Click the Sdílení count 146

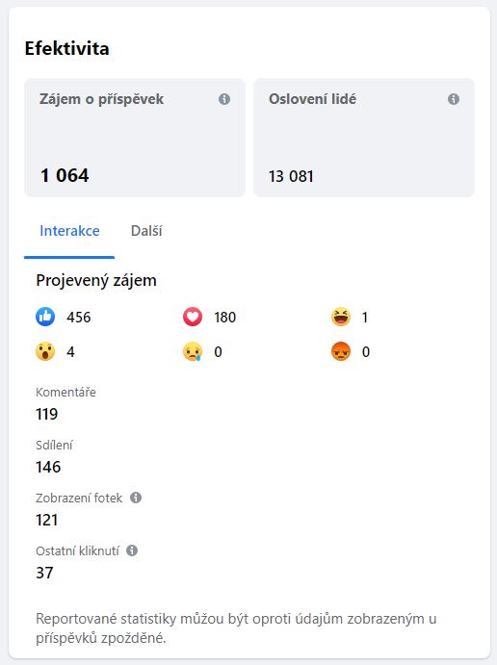coord(48,467)
